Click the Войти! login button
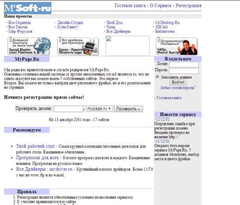The height and width of the screenshot is (205, 240). (x=178, y=82)
